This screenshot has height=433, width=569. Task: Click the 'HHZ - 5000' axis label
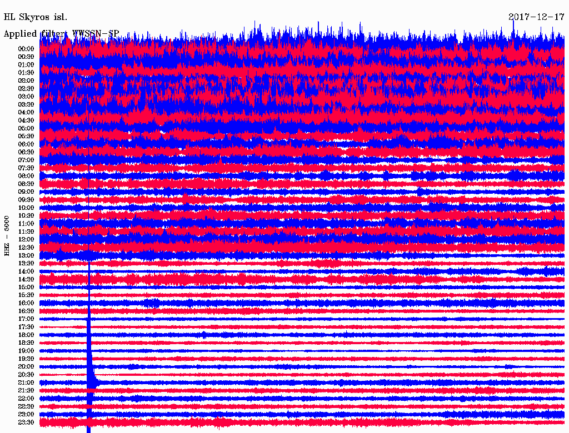(x=7, y=236)
